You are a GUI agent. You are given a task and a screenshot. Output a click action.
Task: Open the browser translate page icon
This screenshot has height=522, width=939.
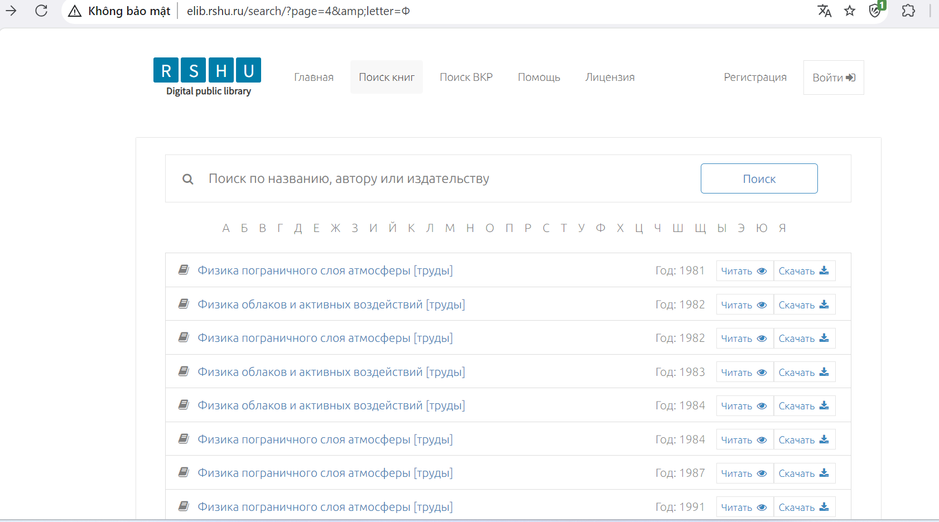[x=824, y=11]
